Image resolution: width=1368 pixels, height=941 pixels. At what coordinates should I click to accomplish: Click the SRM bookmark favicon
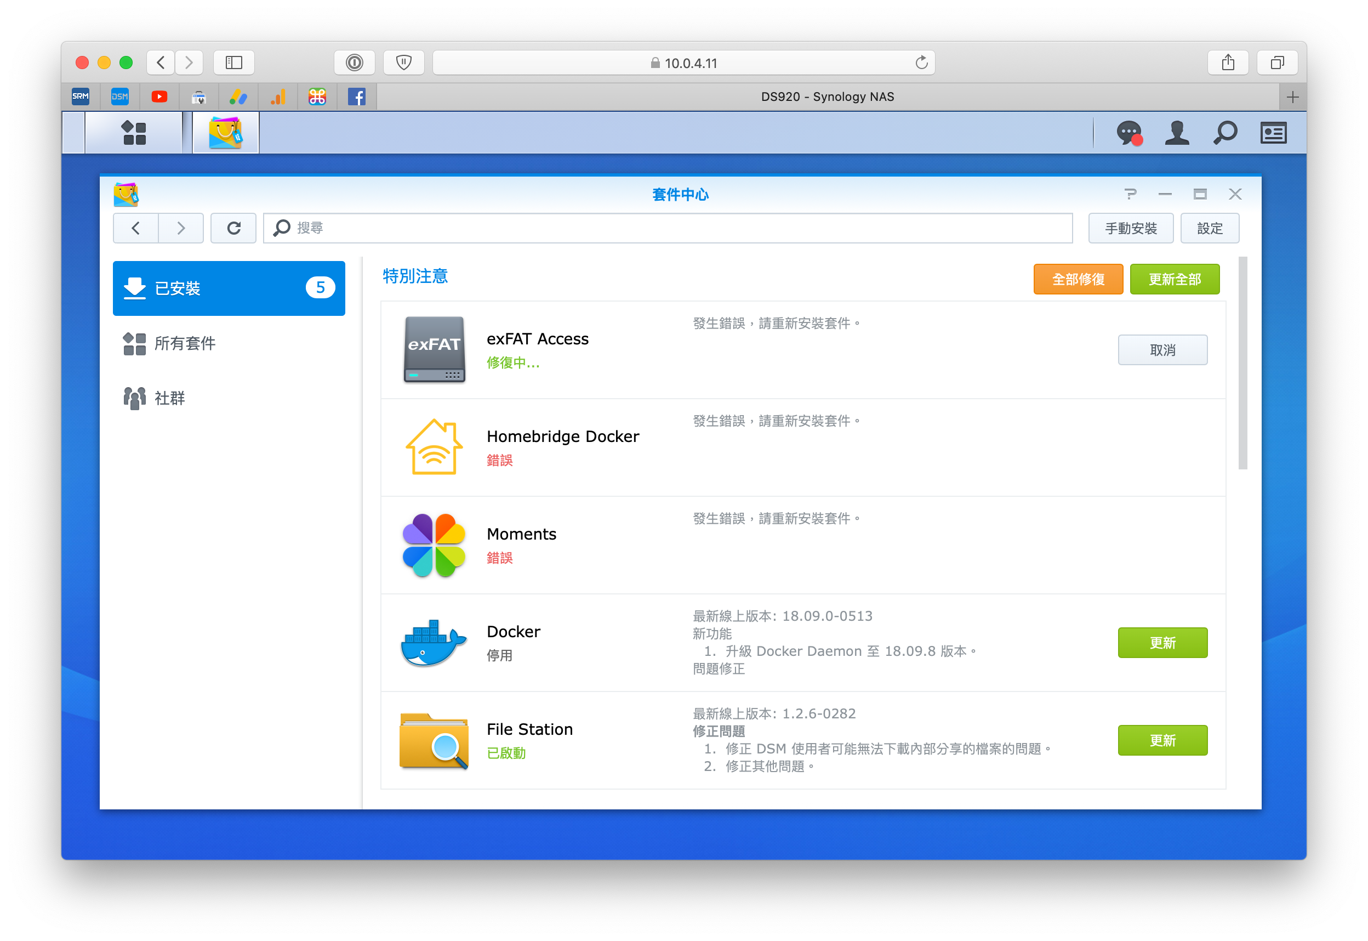(81, 96)
